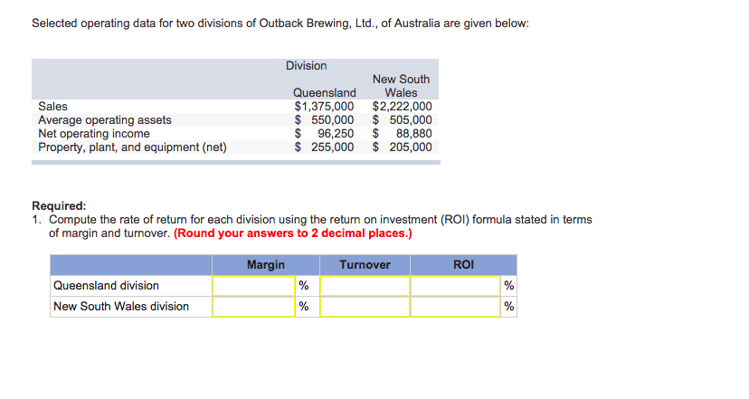Screen dimensions: 749x399
Task: Click 'Property, plant, and equipment (net)' label
Action: click(132, 147)
